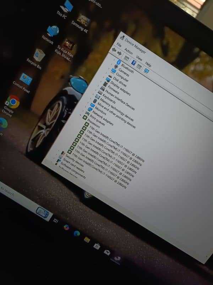Expand the Display adapters category arrow
This screenshot has width=213, height=285.
point(103,77)
